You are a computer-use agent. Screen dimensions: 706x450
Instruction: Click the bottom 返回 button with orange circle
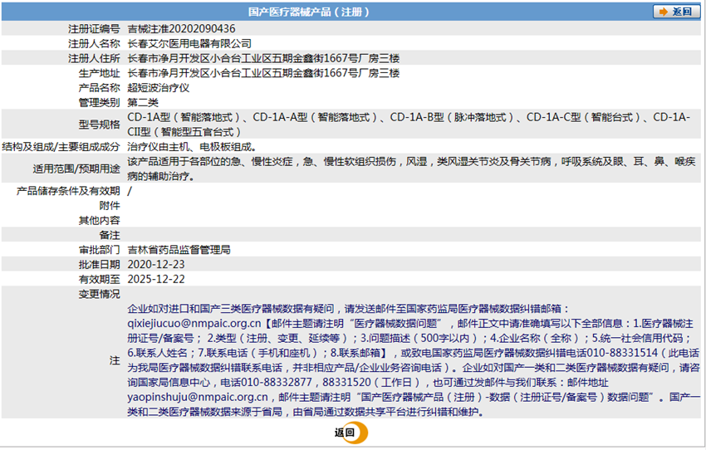[351, 433]
